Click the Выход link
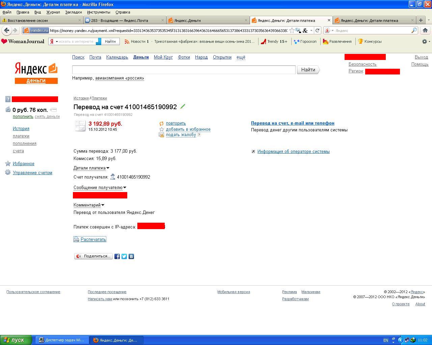 coord(421,57)
